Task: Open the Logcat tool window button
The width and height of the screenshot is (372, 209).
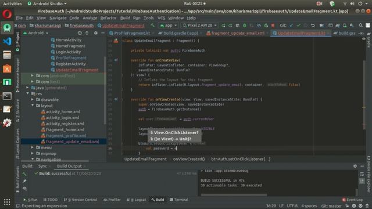Action: point(137,200)
